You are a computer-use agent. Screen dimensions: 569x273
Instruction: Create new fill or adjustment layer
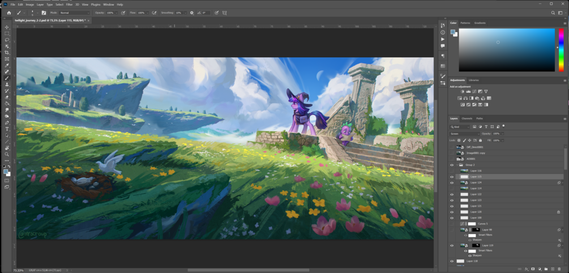(x=540, y=269)
